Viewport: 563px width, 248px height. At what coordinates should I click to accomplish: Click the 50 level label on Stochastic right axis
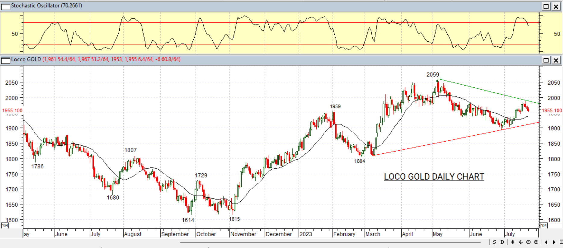[x=557, y=34]
